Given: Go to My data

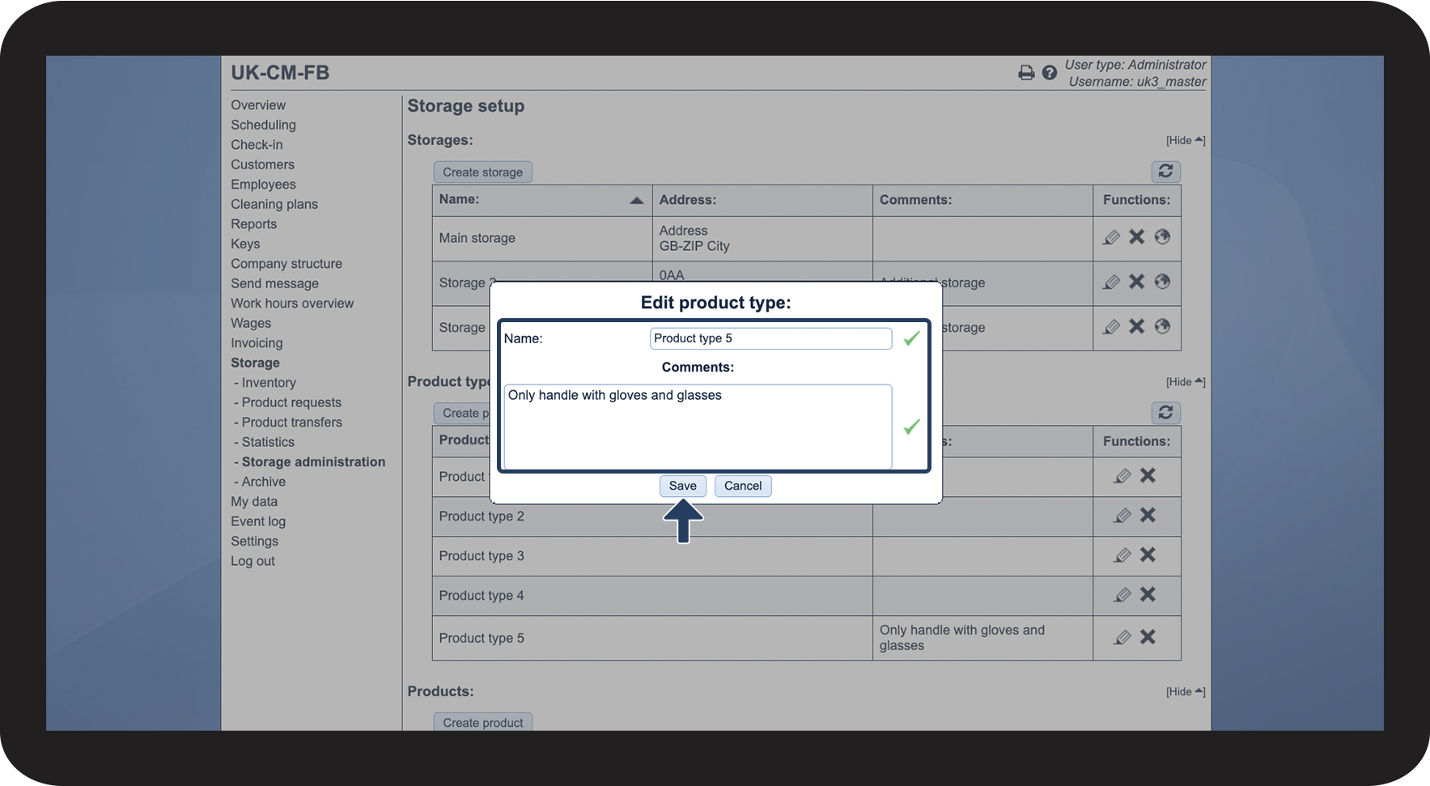Looking at the screenshot, I should (x=254, y=502).
